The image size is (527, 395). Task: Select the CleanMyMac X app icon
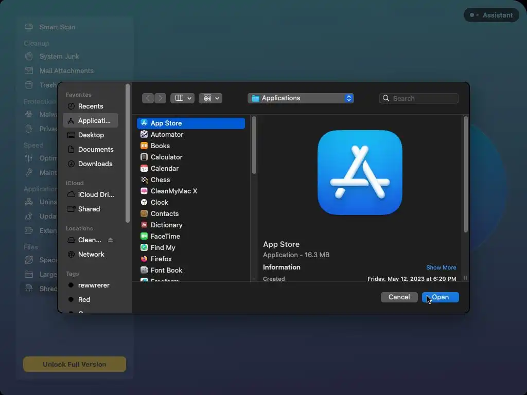[x=144, y=191]
